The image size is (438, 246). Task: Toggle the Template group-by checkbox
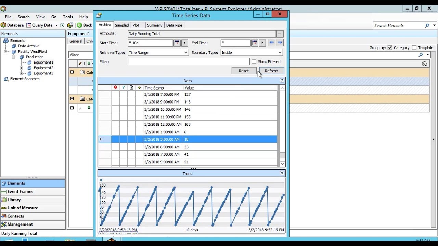(x=414, y=48)
